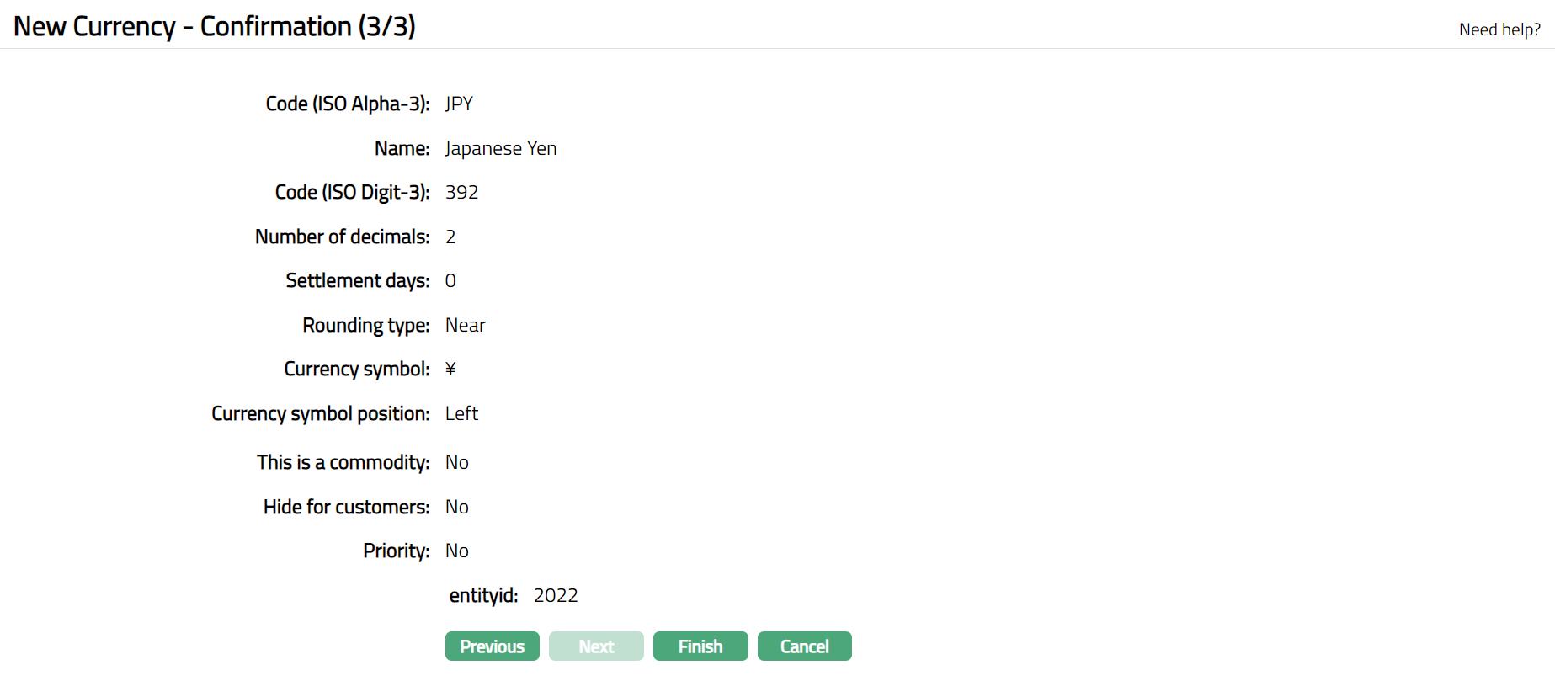The image size is (1555, 681).
Task: Click the Priority label
Action: (396, 551)
